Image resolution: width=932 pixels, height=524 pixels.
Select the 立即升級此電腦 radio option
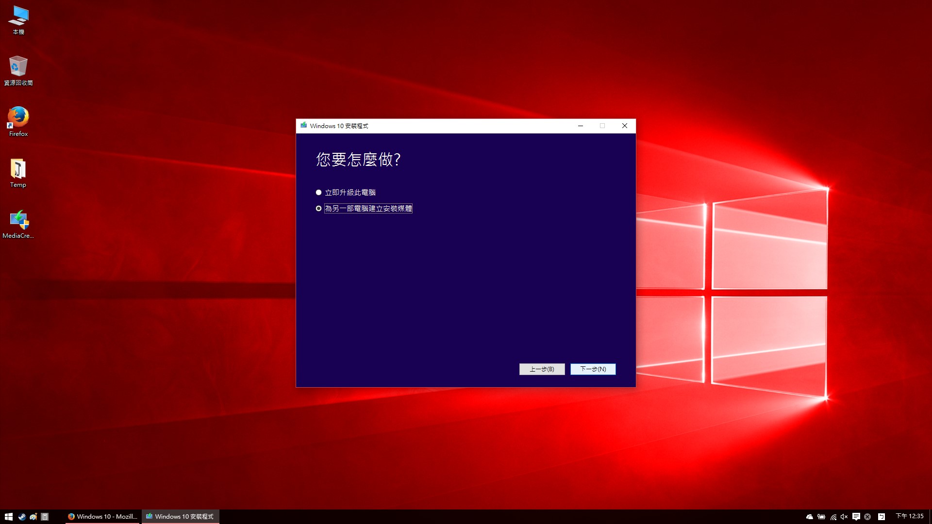click(x=346, y=193)
